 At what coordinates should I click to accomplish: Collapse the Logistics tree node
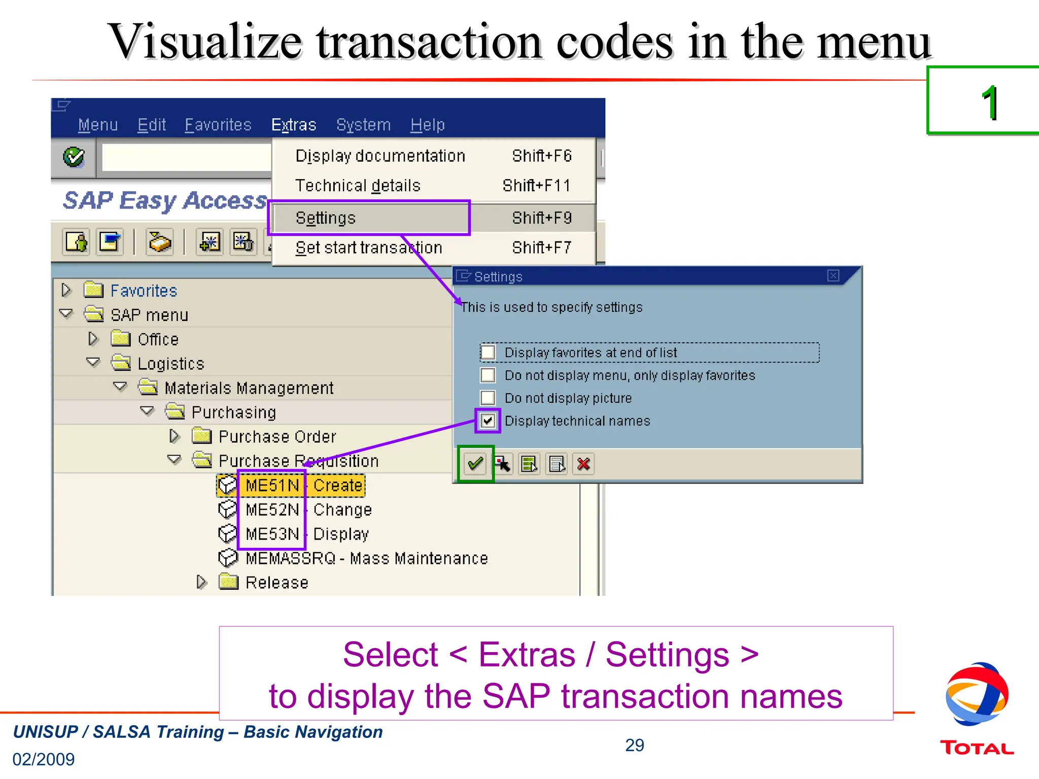click(93, 363)
